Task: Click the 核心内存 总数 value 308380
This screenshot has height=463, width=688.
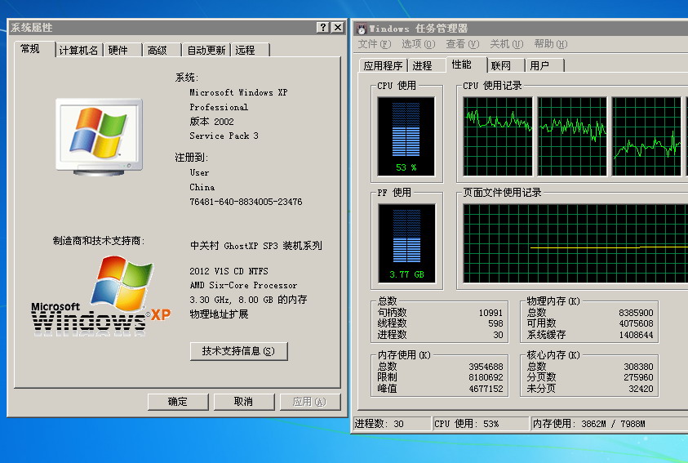Action: tap(638, 367)
